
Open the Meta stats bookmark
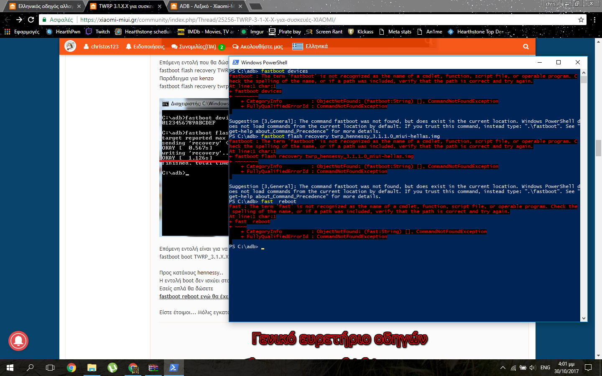[x=395, y=32]
